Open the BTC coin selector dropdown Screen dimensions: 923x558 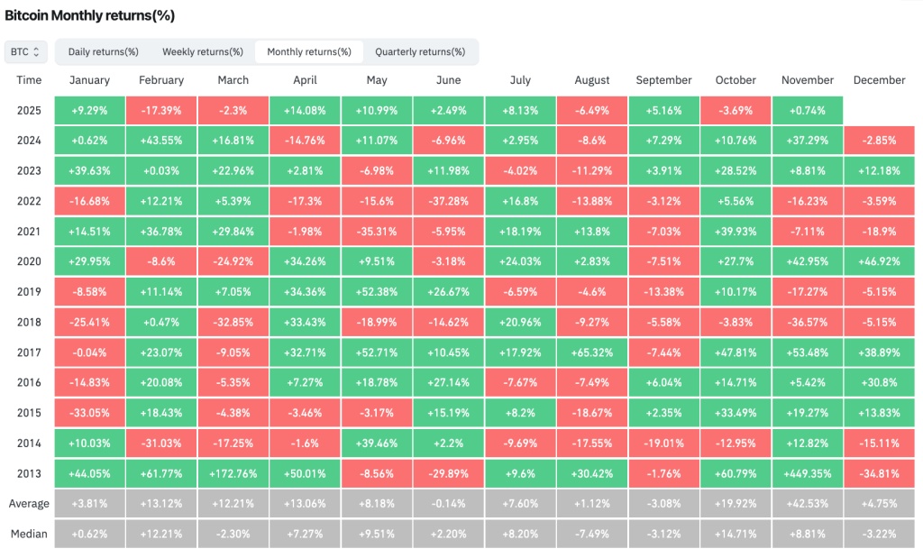click(x=25, y=52)
